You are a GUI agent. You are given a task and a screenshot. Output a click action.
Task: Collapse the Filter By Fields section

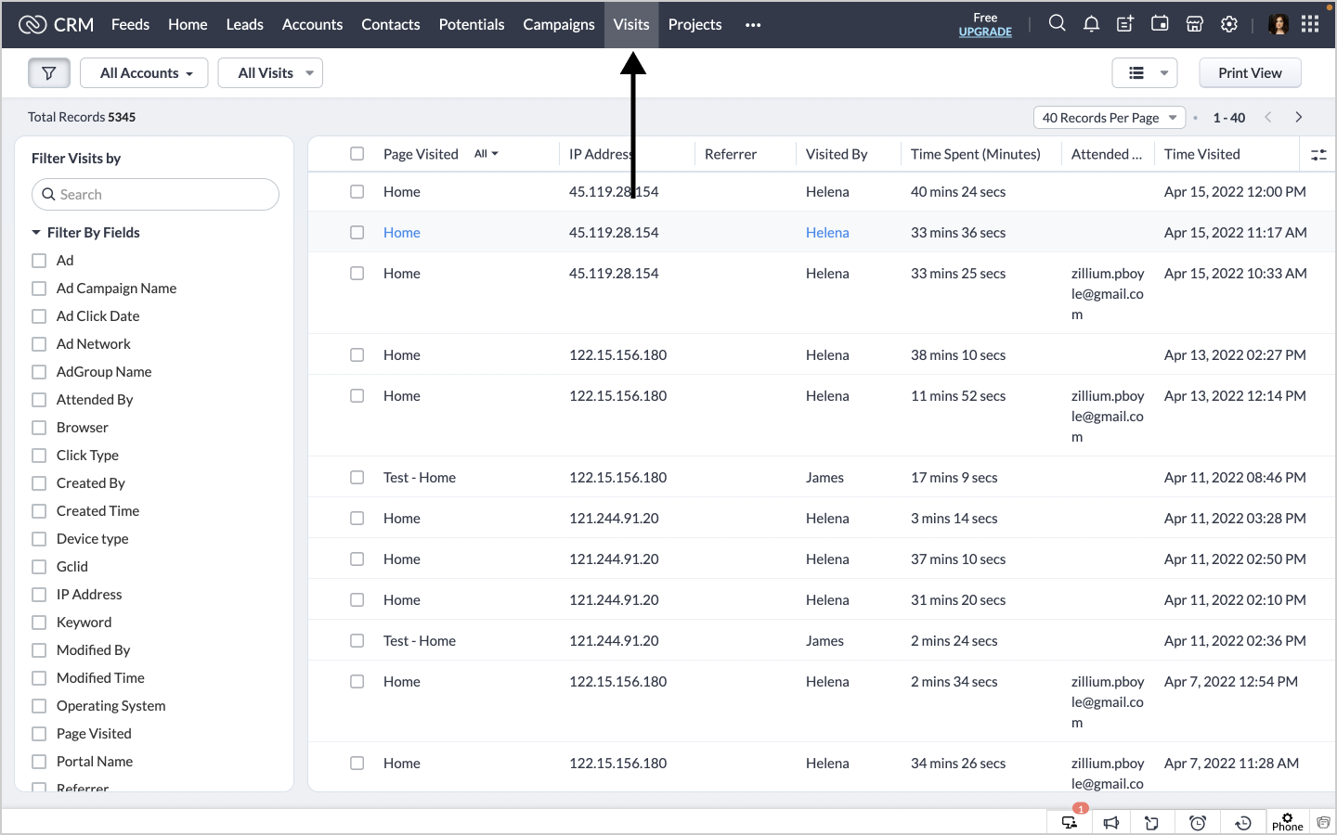(36, 233)
